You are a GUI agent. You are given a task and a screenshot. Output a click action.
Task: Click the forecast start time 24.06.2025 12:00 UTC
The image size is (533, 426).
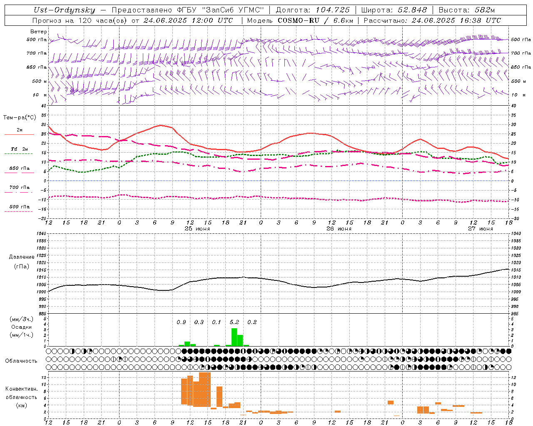[x=188, y=20]
